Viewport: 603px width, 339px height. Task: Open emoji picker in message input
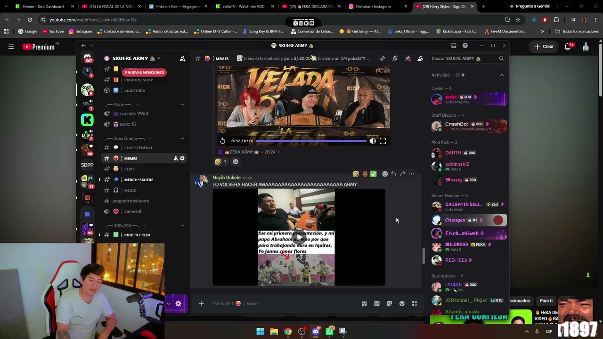(x=402, y=304)
